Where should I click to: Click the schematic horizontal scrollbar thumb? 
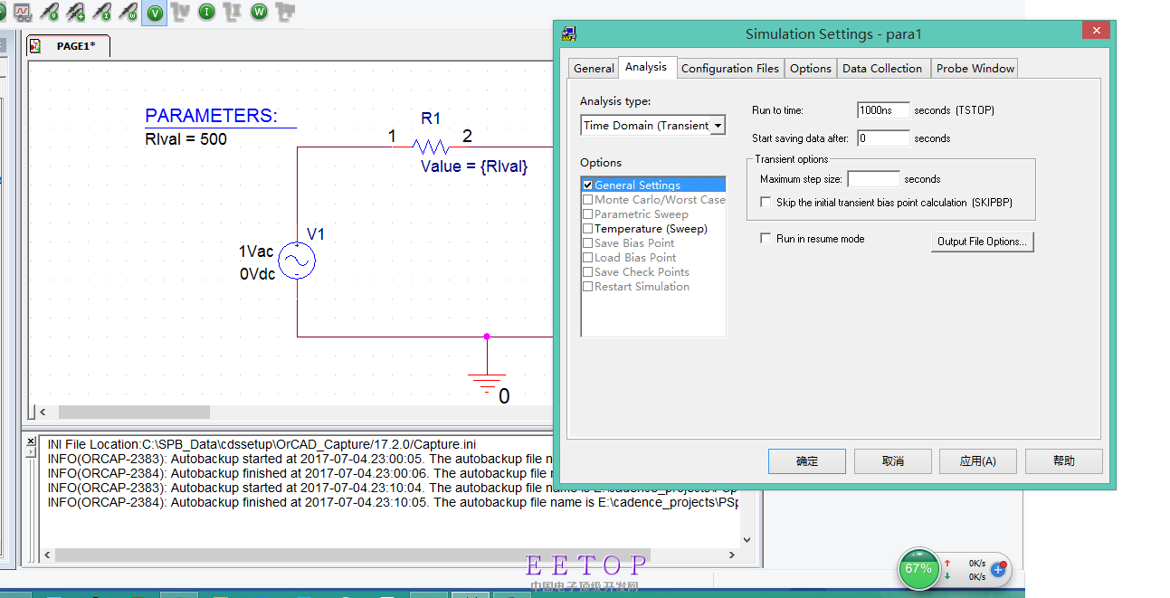tap(134, 413)
